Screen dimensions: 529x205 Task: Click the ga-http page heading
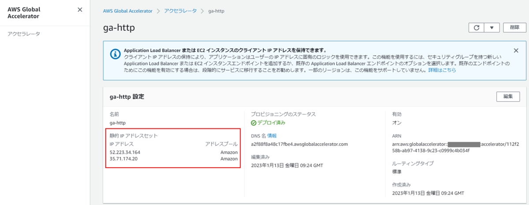coord(119,28)
